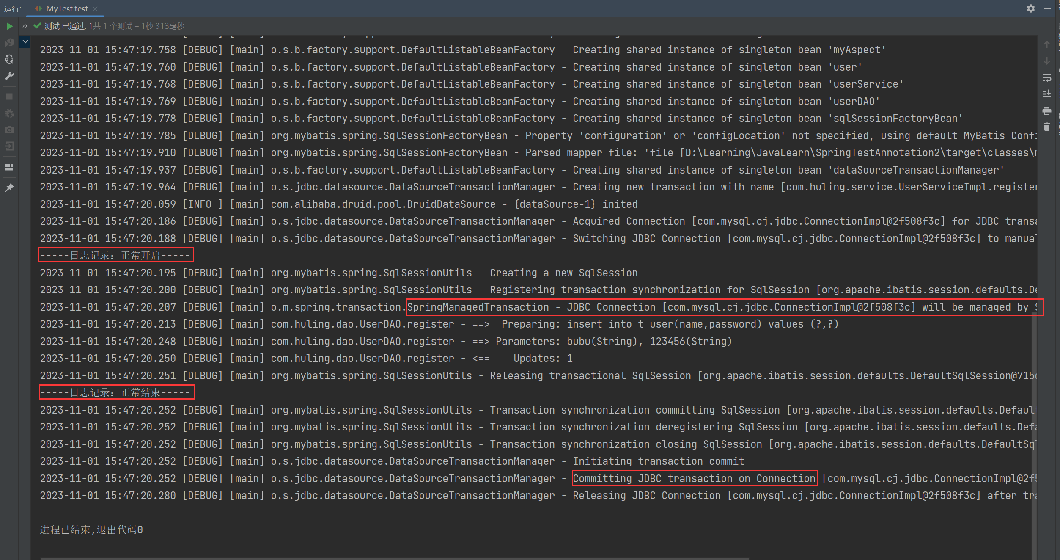The image size is (1060, 560).
Task: Click log line creating singleton bean 'userService'
Action: click(x=472, y=84)
